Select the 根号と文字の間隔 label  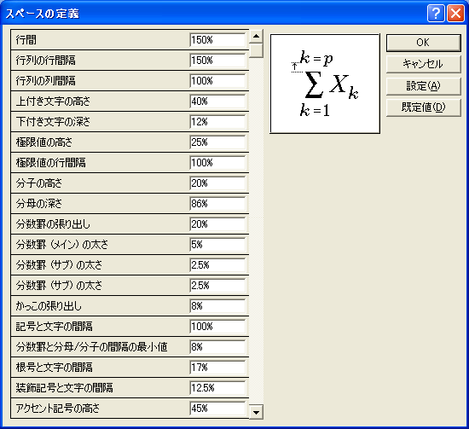[x=55, y=368]
